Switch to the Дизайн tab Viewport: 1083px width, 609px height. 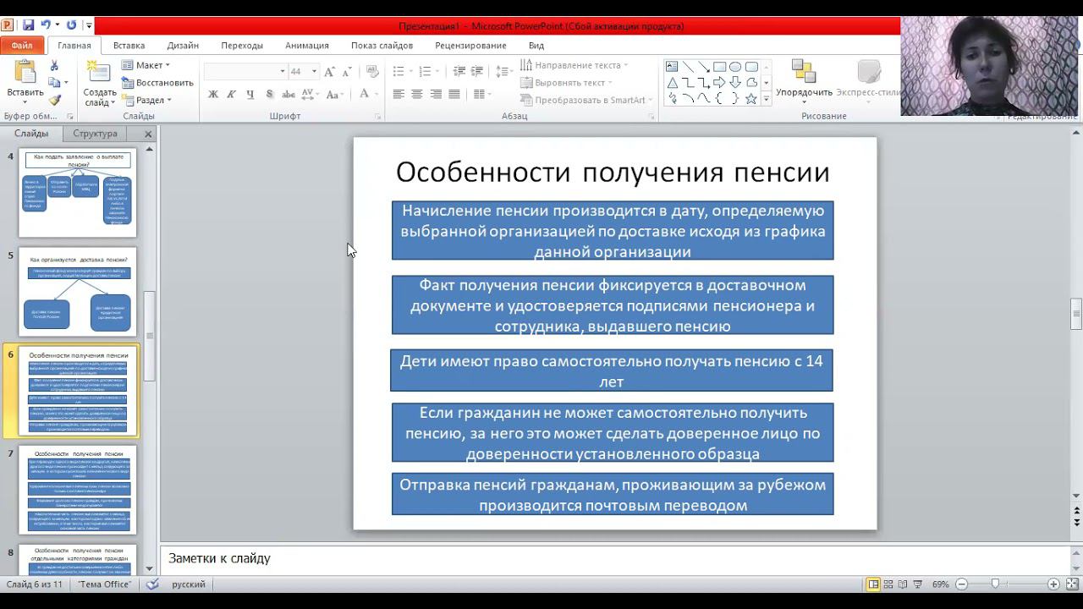[x=183, y=46]
